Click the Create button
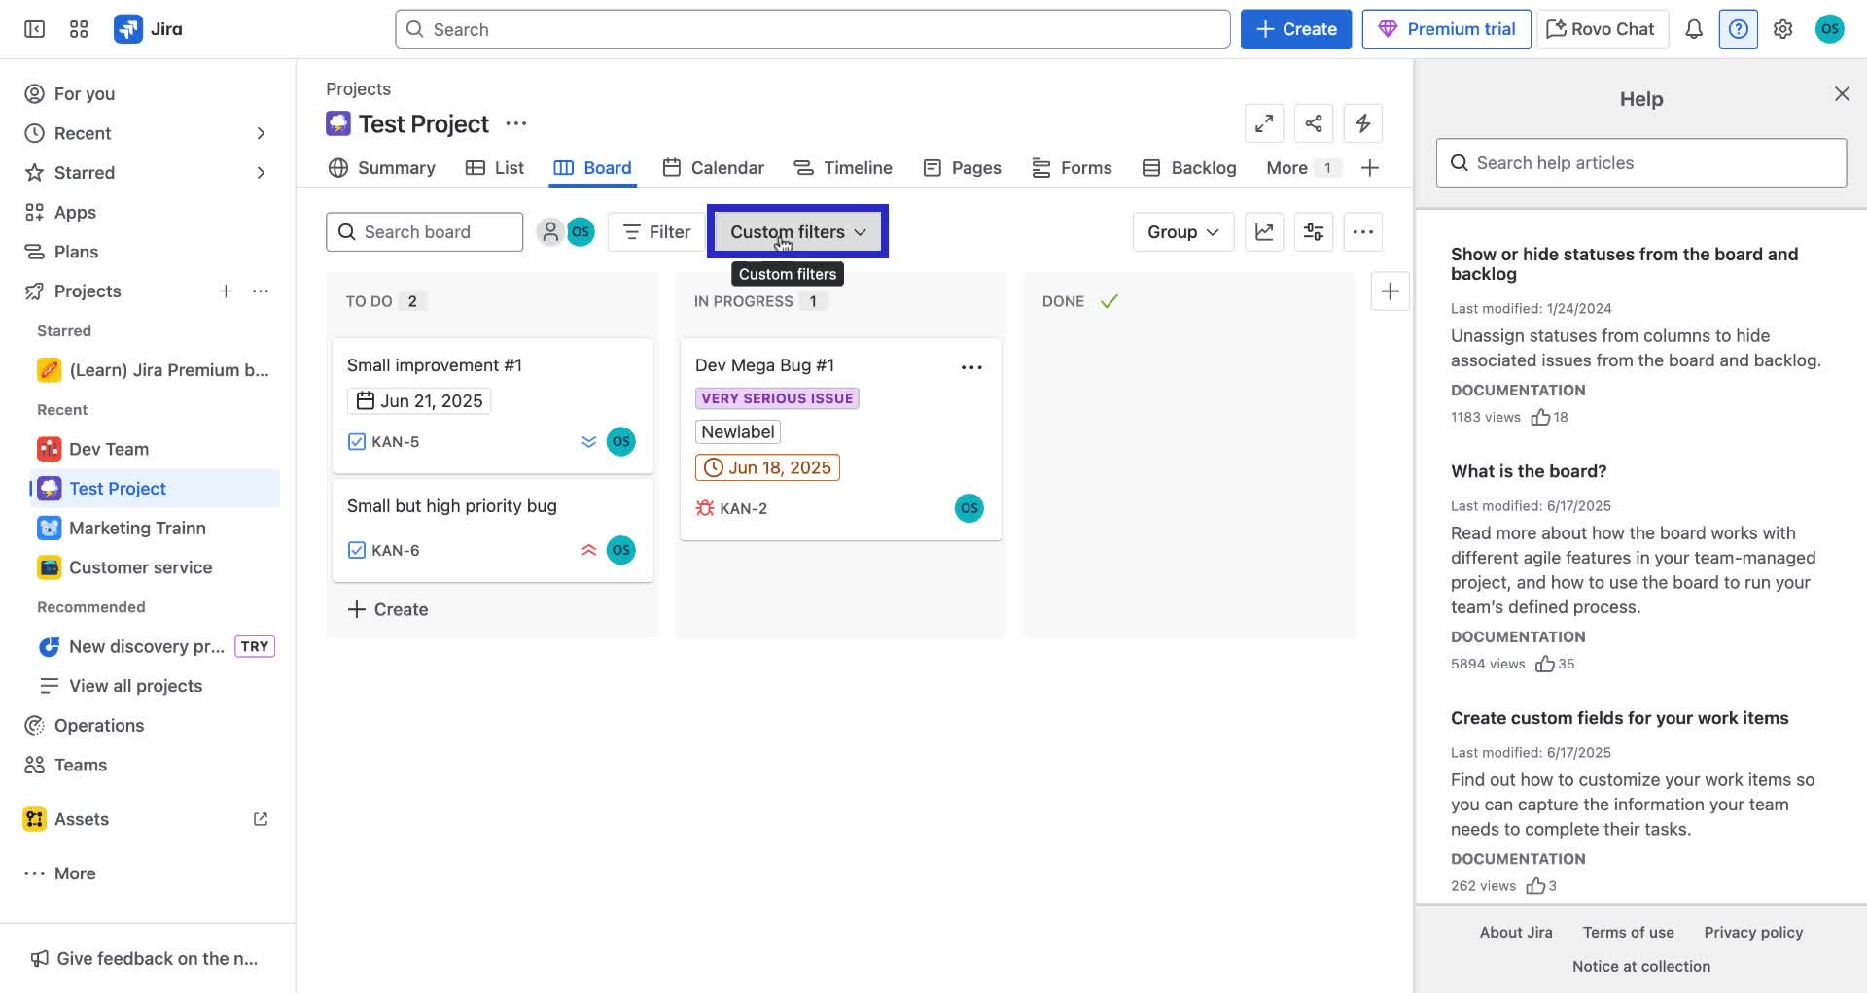The width and height of the screenshot is (1867, 993). click(x=1295, y=28)
